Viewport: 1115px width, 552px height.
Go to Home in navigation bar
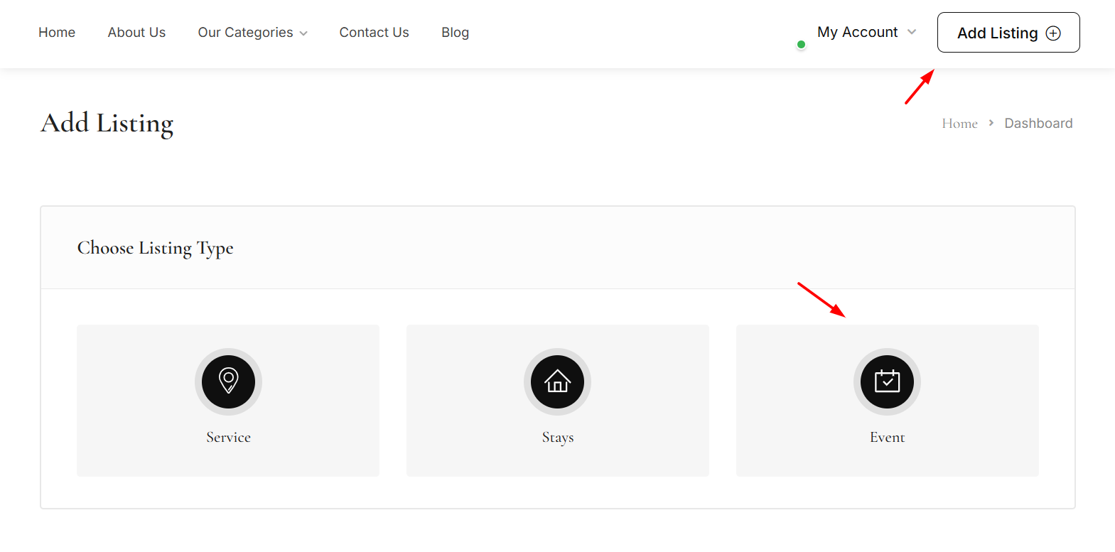[x=57, y=33]
